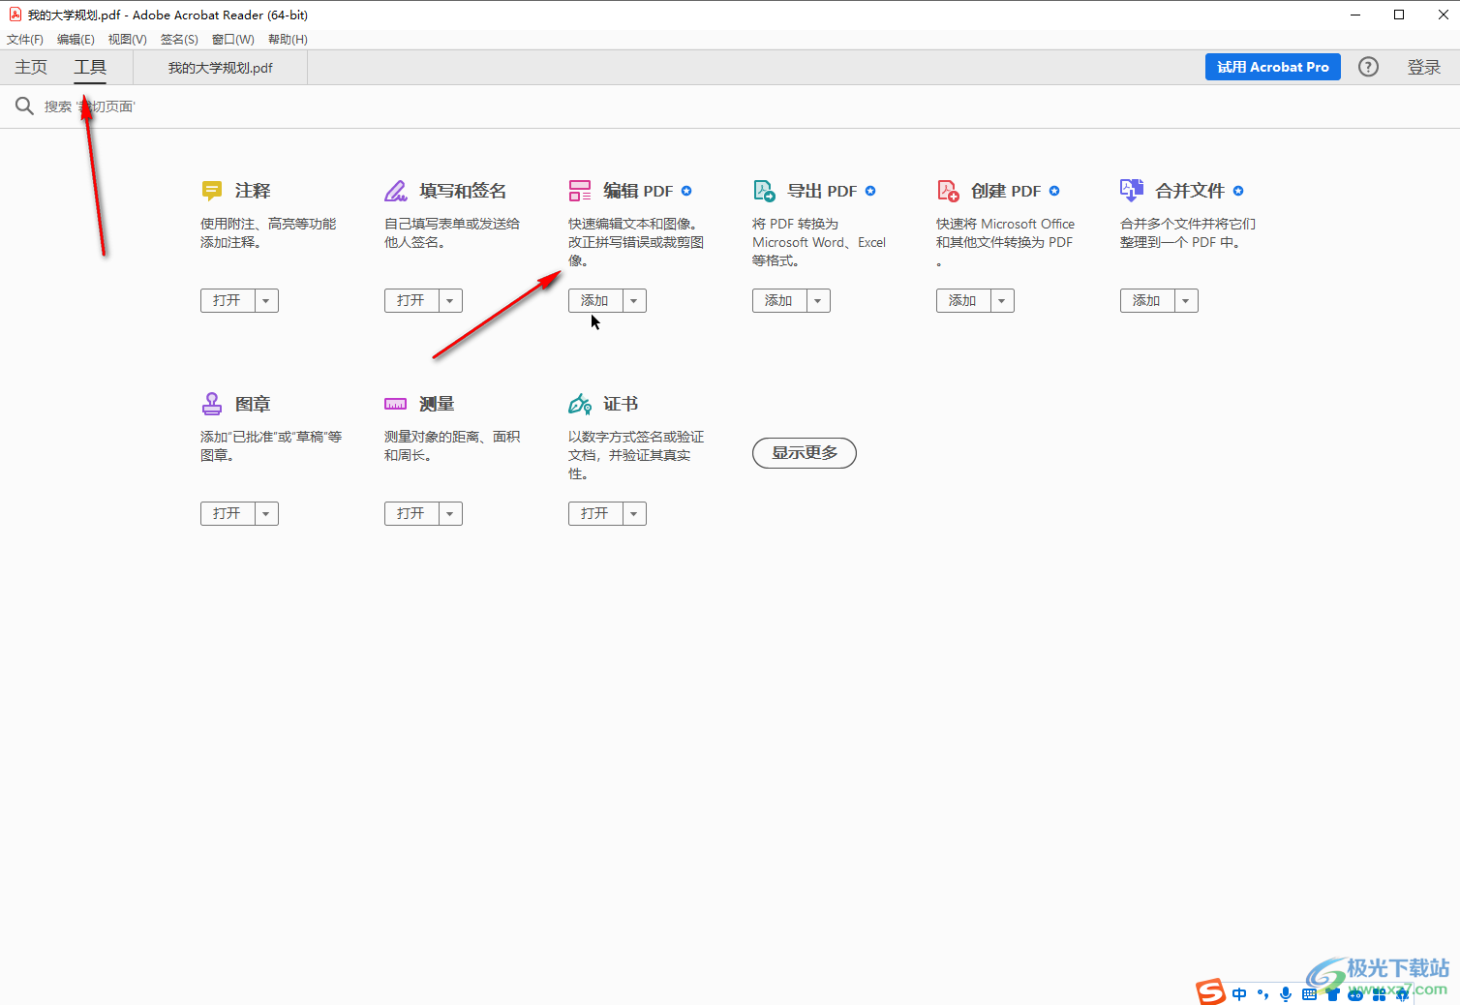Click the Comment (注释) tool icon

211,190
